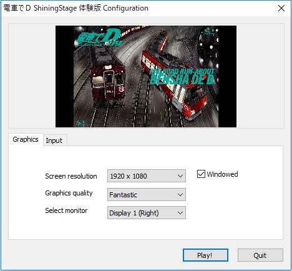This screenshot has height=271, width=292.
Task: Switch to the Input tab
Action: [54, 140]
